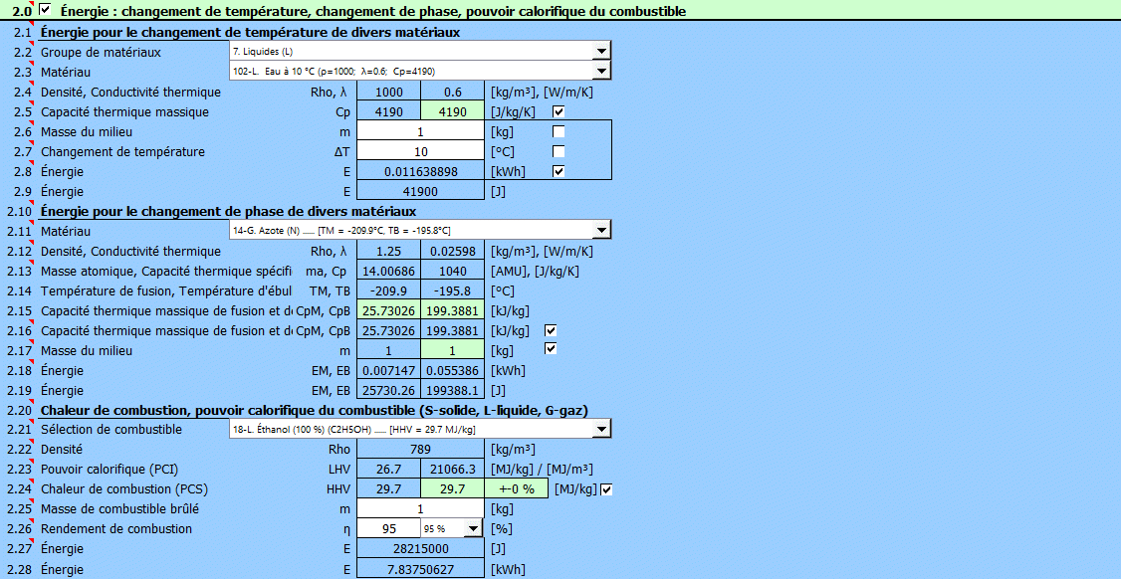Open the phase-change Matériau dropdown showing Azote
The width and height of the screenshot is (1121, 579).
(600, 231)
